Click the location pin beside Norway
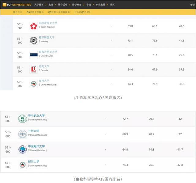This screenshot has width=196, height=183. click(x=40, y=41)
